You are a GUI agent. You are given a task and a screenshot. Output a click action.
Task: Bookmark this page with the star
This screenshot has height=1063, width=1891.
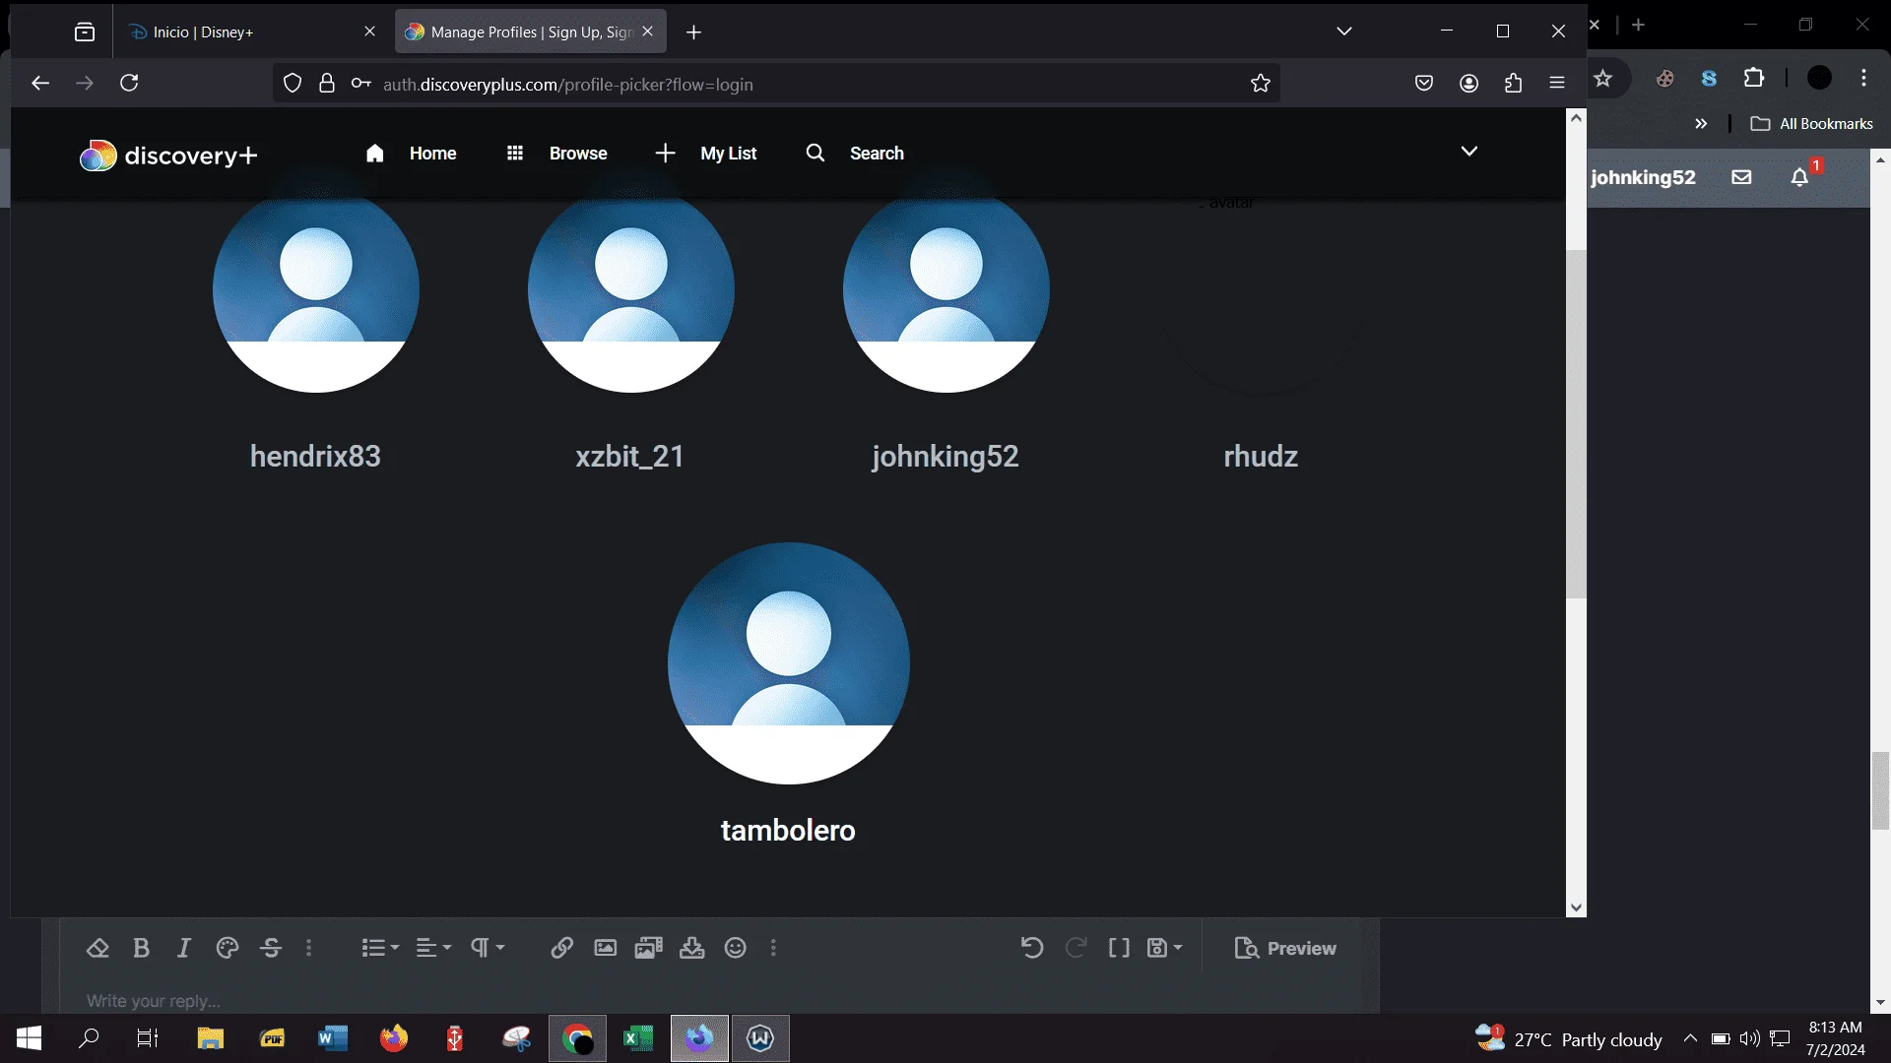(1261, 84)
